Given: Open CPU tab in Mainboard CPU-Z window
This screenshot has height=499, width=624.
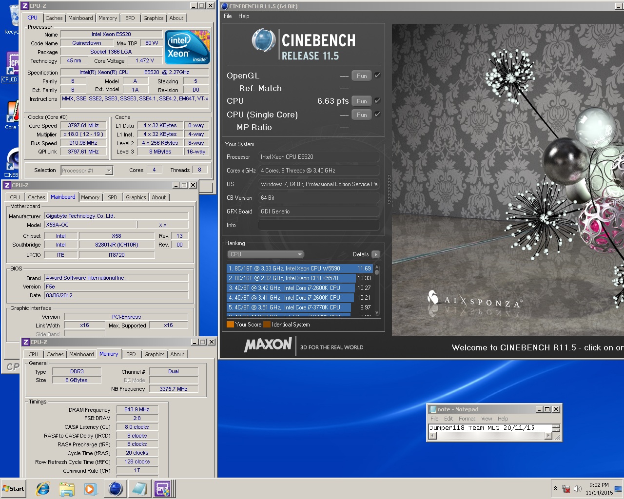Looking at the screenshot, I should point(15,197).
